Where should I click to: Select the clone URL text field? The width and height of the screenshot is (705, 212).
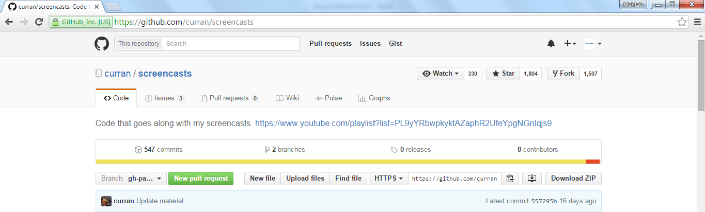tap(455, 179)
